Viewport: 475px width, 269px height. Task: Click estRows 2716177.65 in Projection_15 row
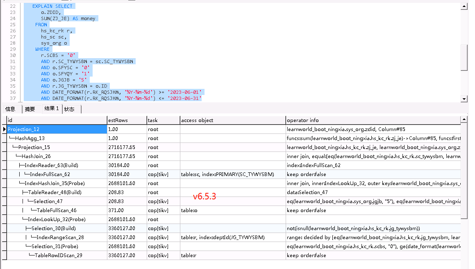pyautogui.click(x=127, y=147)
